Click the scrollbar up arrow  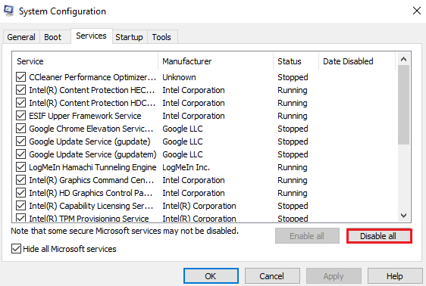pos(403,59)
